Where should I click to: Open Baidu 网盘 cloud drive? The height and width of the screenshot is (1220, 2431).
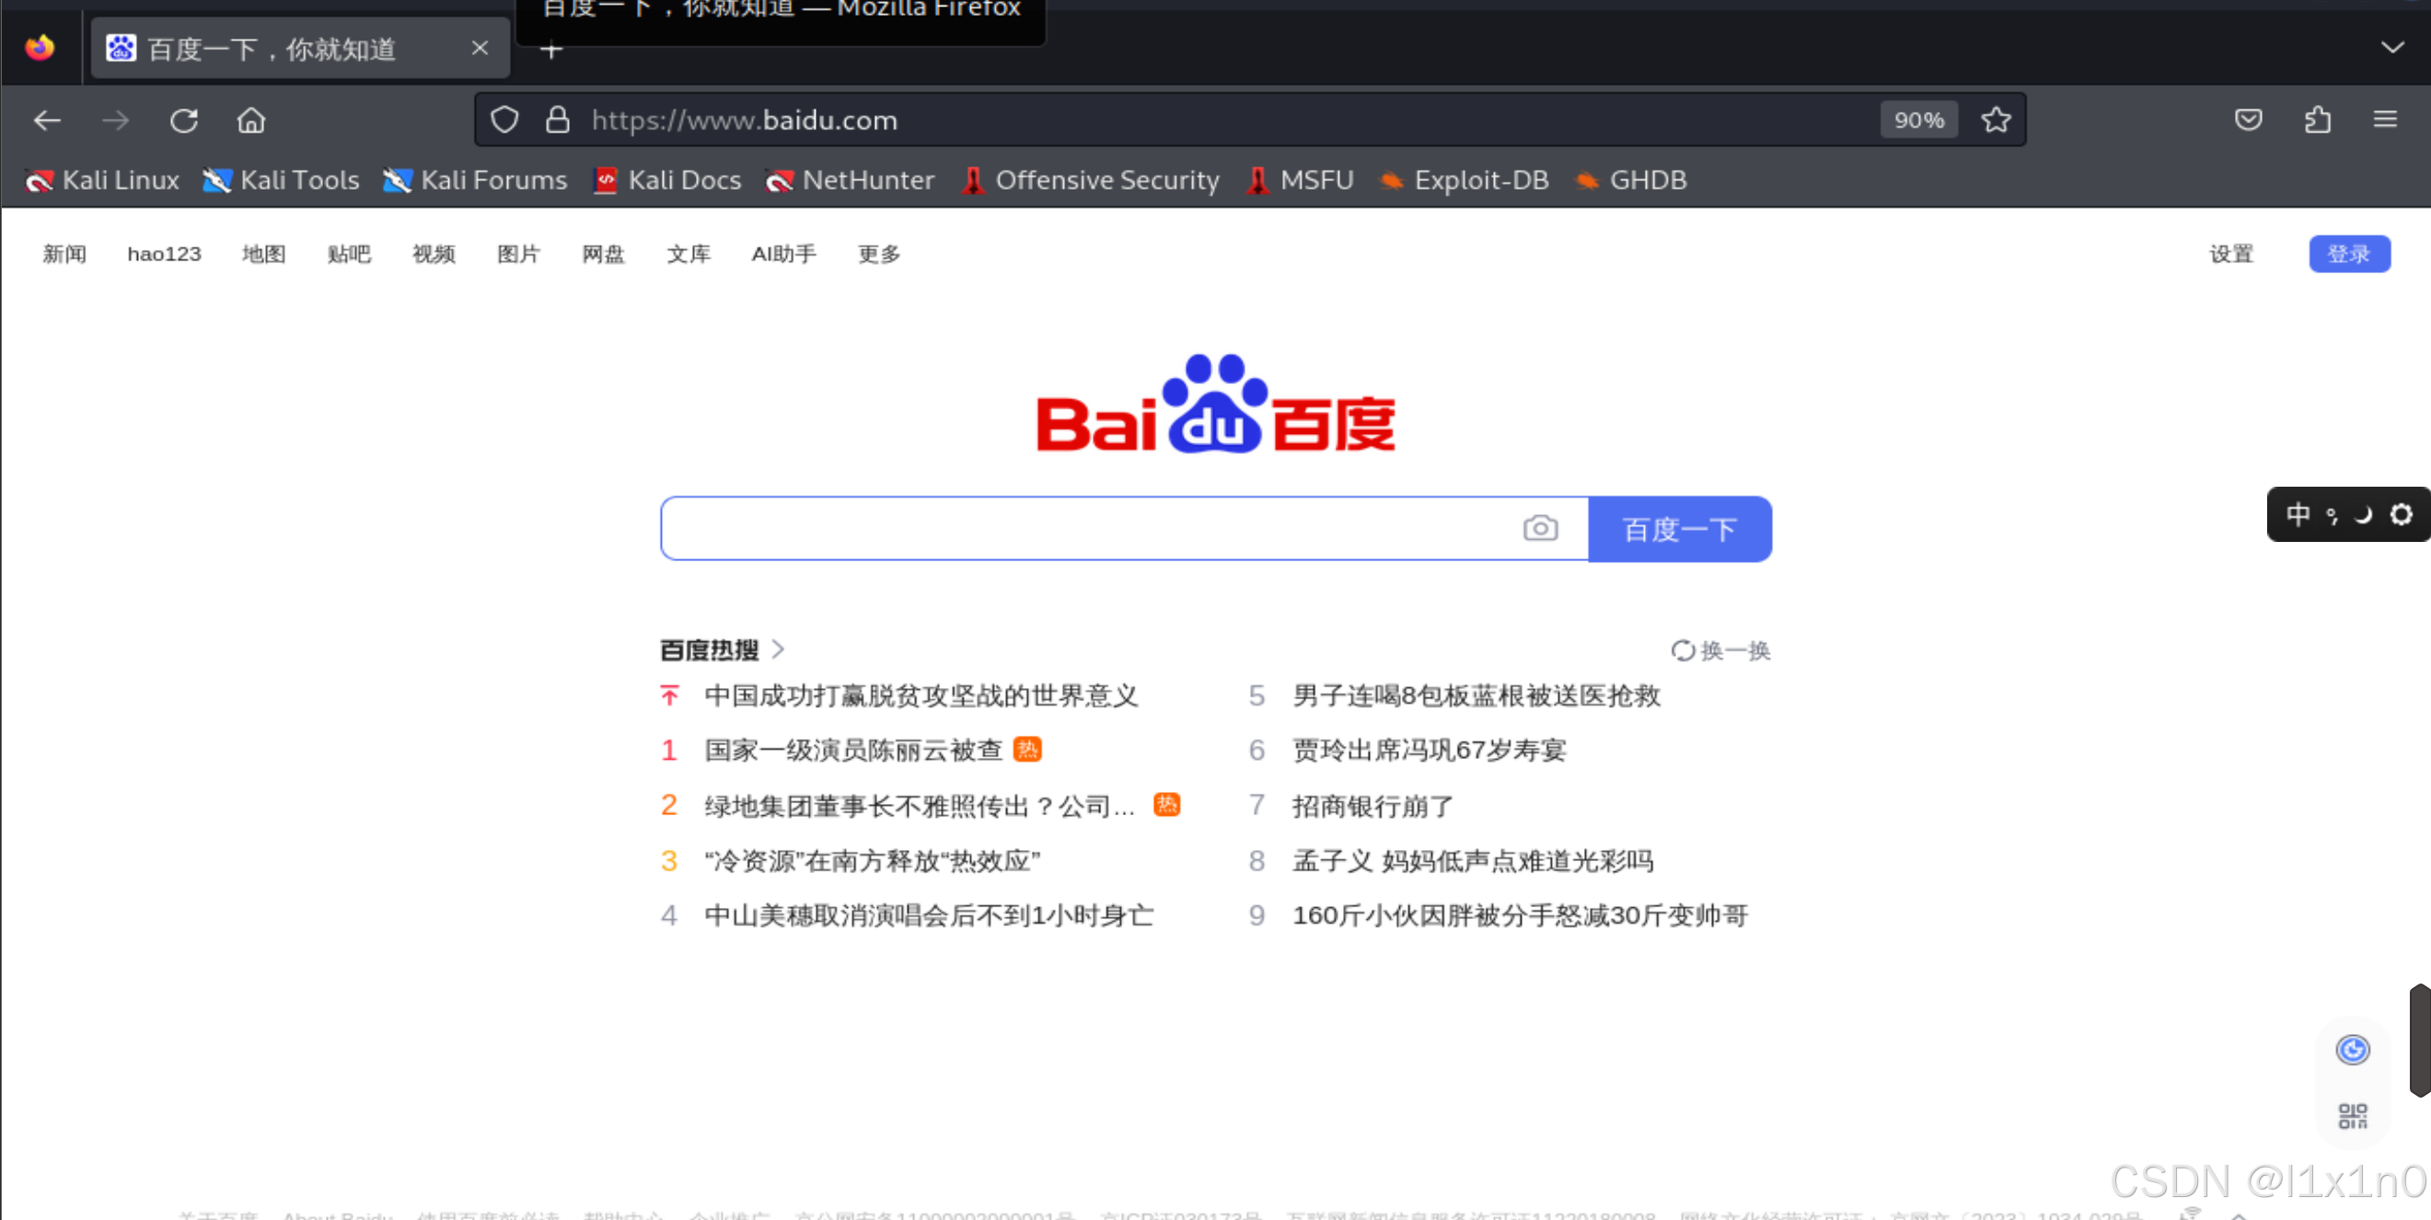[604, 254]
